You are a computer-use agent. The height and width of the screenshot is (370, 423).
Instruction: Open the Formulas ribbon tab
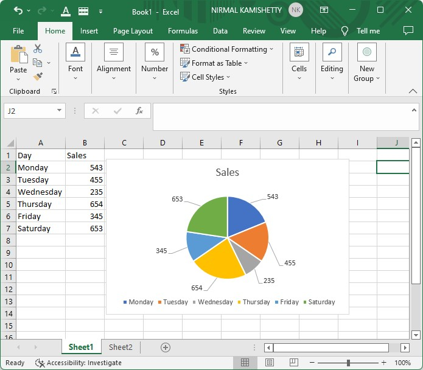point(183,31)
